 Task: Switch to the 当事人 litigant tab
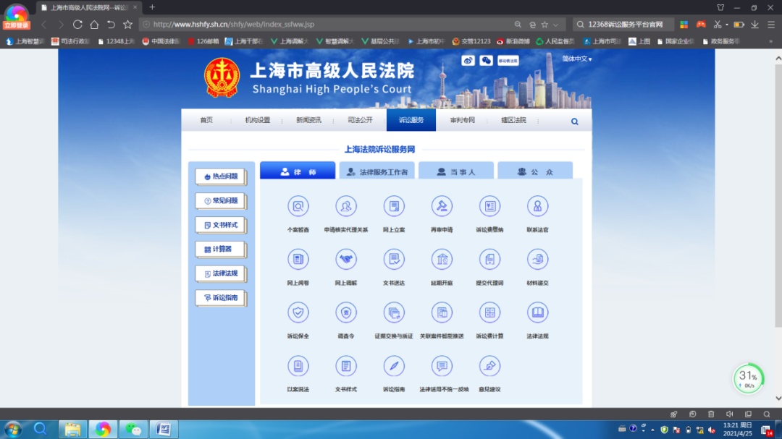point(456,171)
